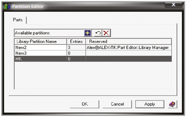Image resolution: width=186 pixels, height=117 pixels.
Task: Click the undo arrow icon
Action: pos(98,33)
